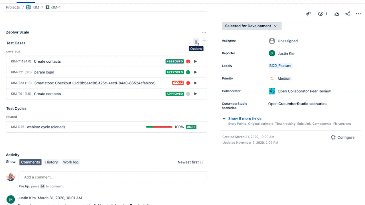
Task: Click KIM-1 issue type icon in breadcrumb
Action: (x=47, y=7)
